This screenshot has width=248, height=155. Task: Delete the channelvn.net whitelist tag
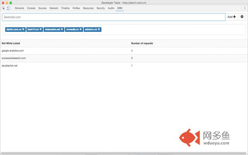[62, 29]
